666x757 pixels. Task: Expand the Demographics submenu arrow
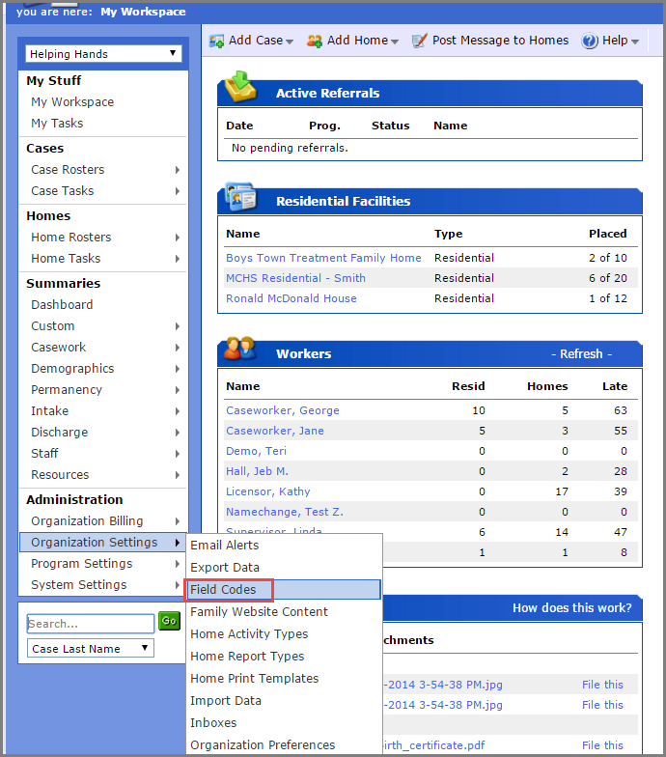pyautogui.click(x=178, y=369)
